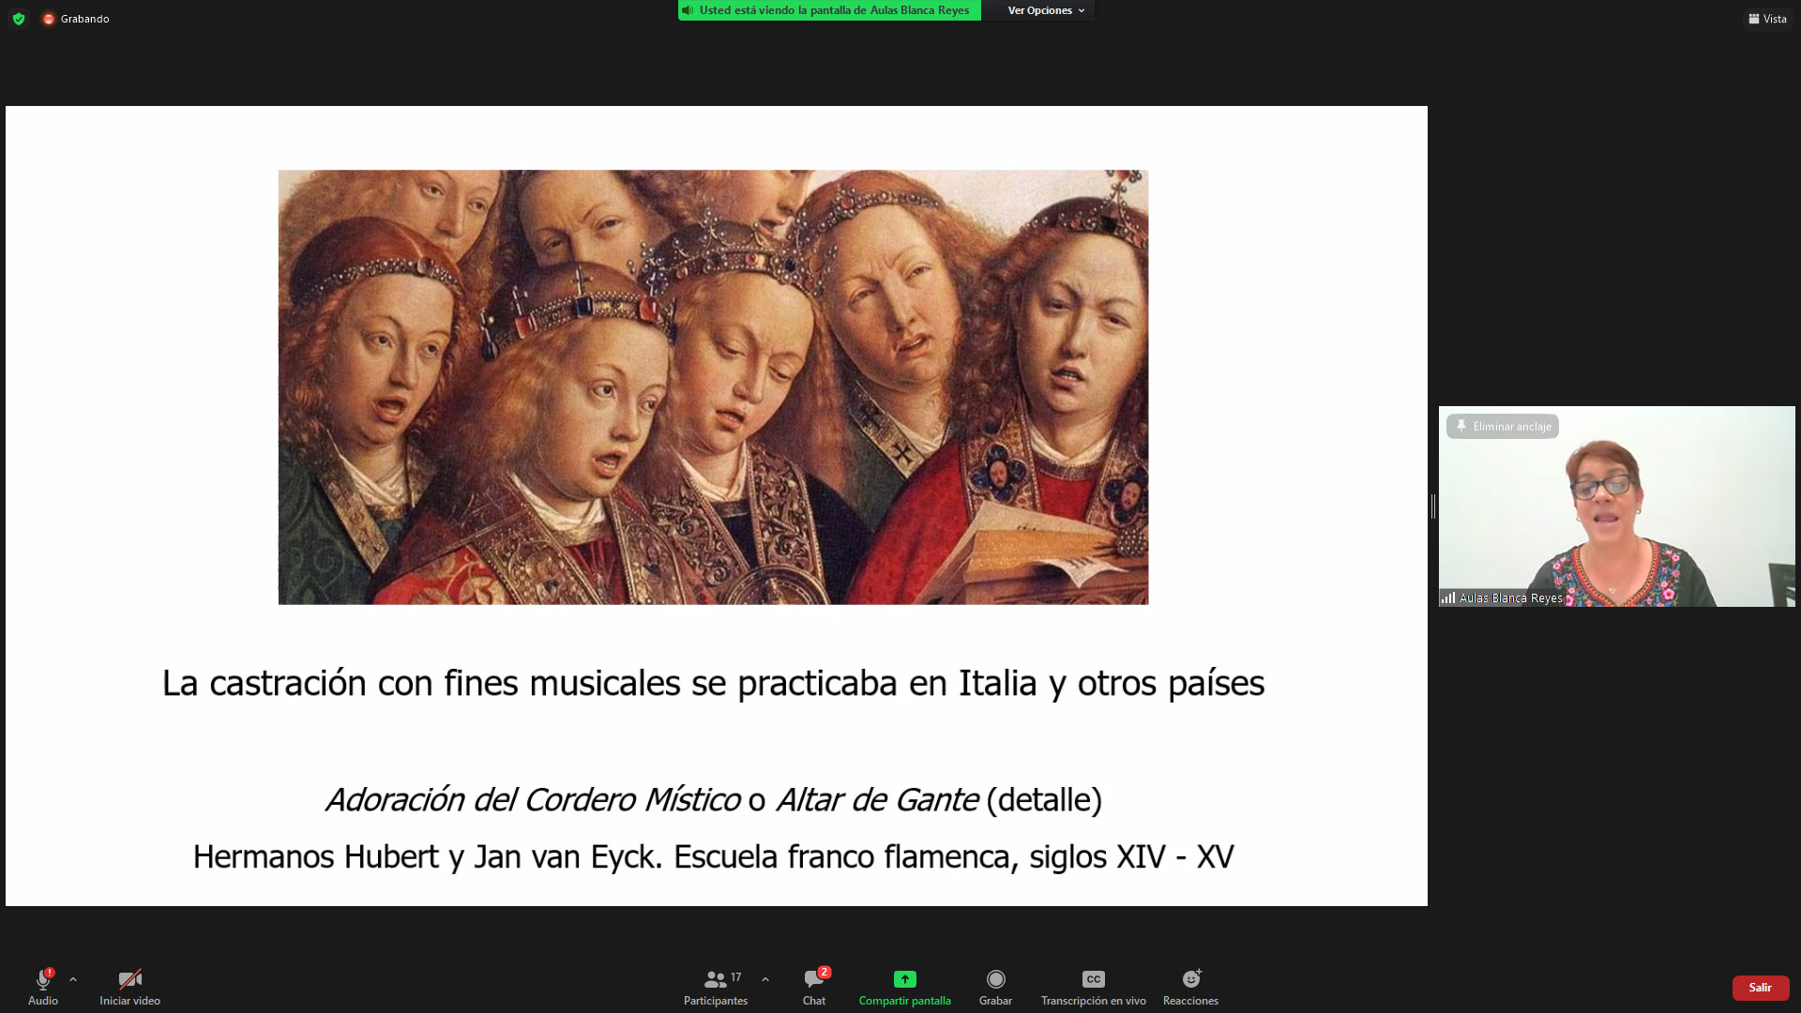Click the green encryption shield icon
This screenshot has width=1801, height=1013.
pyautogui.click(x=19, y=19)
